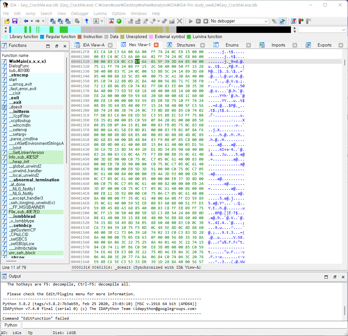Open the backward jump history dropdown arrow
The height and width of the screenshot is (336, 348).
click(32, 21)
